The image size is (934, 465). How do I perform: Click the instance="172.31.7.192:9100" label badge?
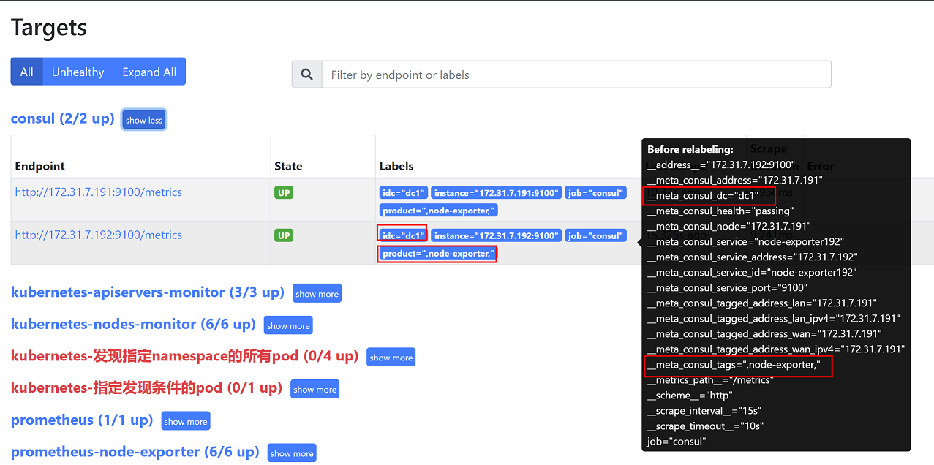pos(496,235)
